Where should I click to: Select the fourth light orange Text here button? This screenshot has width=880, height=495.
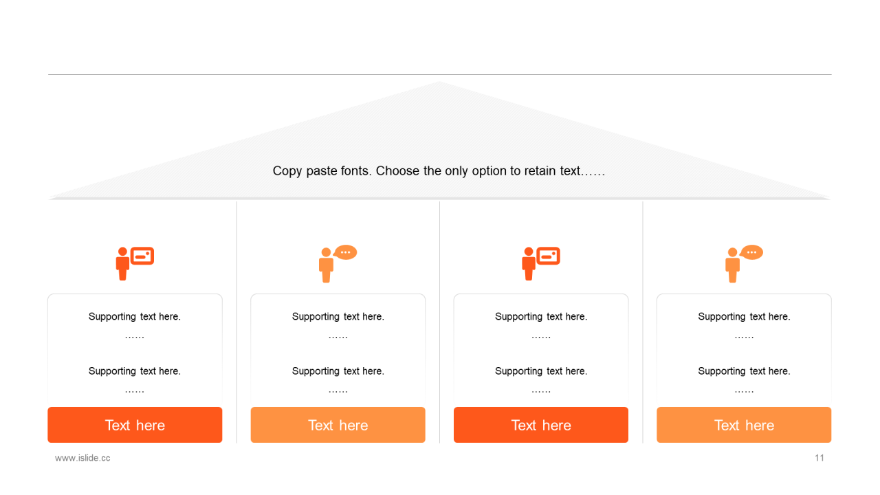pos(744,425)
